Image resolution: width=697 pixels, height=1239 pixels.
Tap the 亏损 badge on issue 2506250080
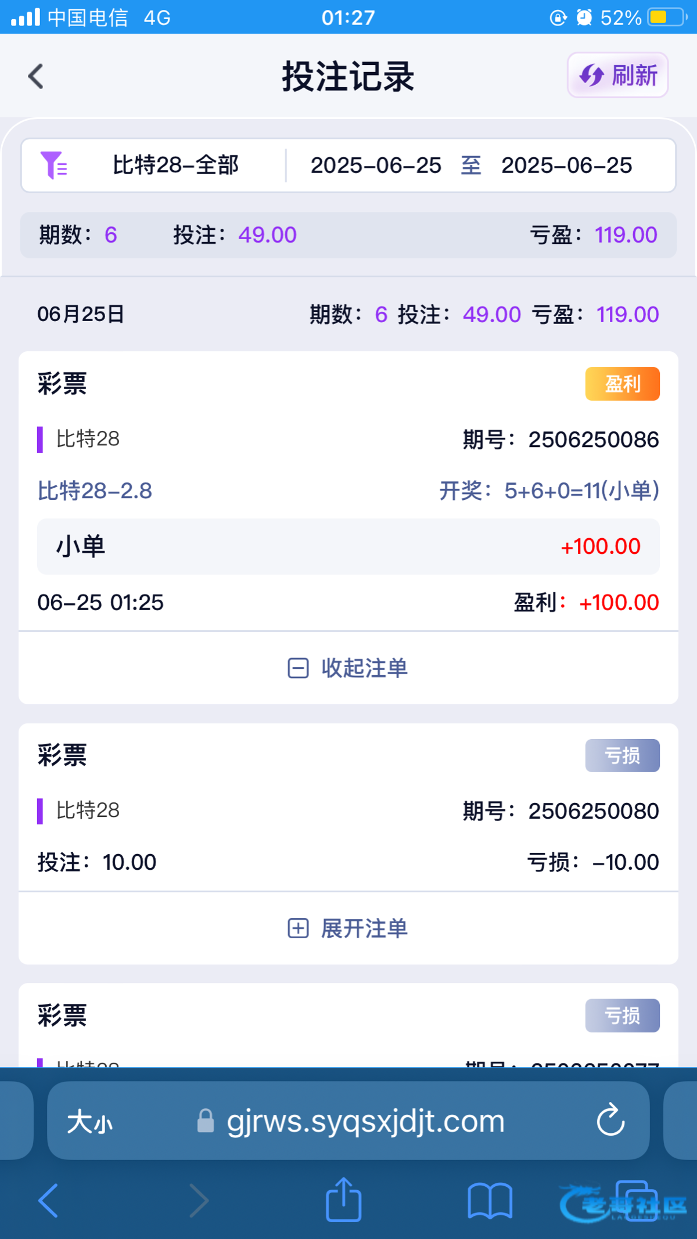coord(622,755)
